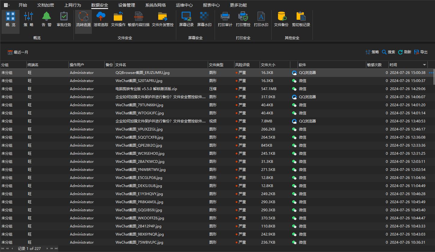Open the 剪切板记录 clipboard records tool
435x252 pixels.
tap(301, 19)
